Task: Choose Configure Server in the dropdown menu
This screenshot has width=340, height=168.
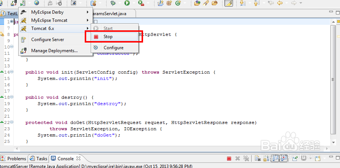Action: click(x=55, y=40)
